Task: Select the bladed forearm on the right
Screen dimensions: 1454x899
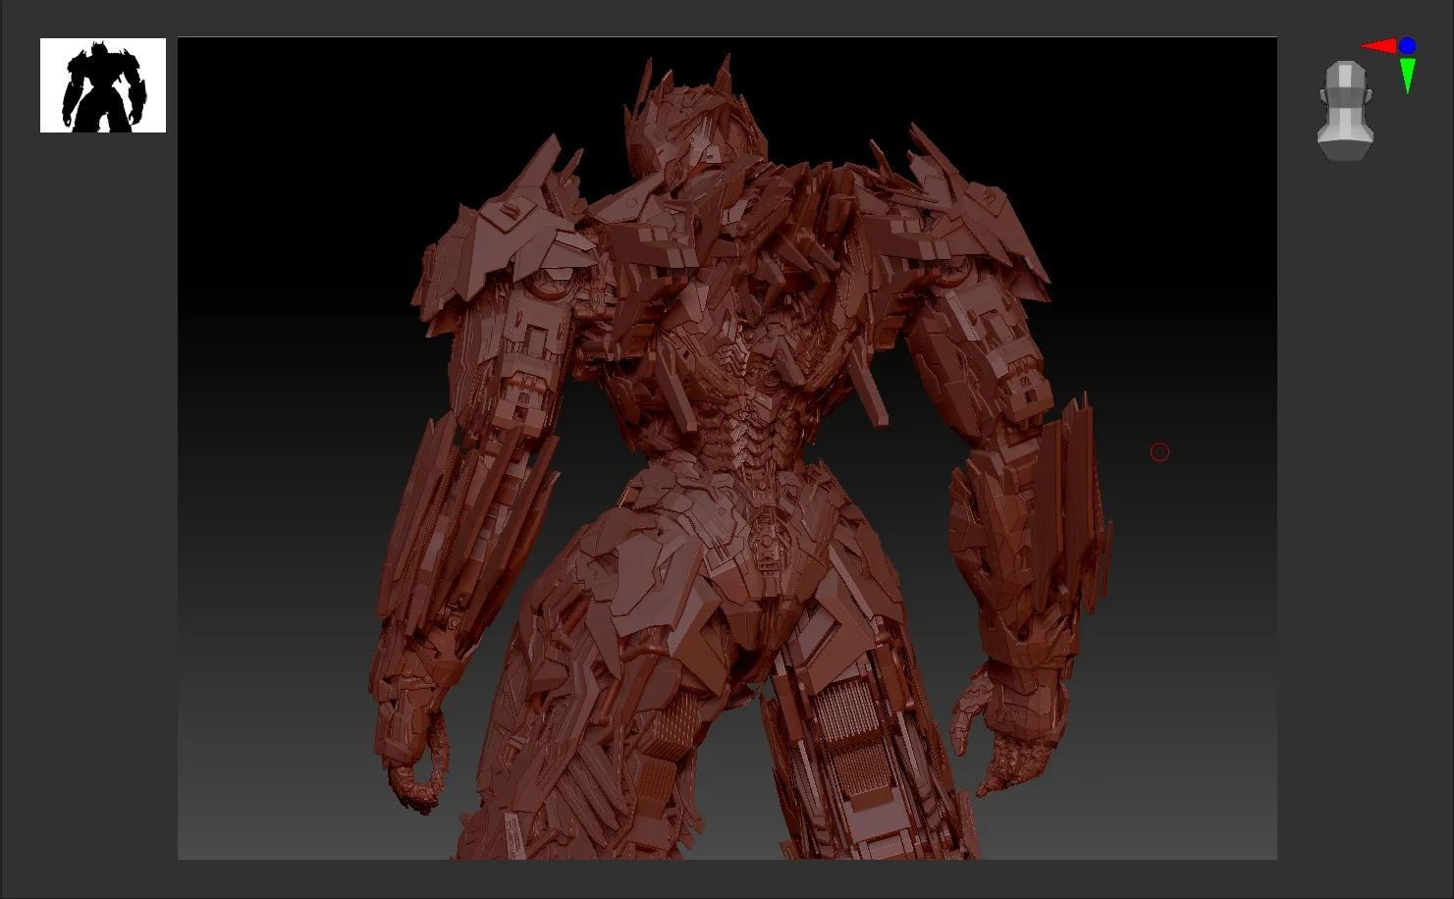Action: pos(1041,520)
